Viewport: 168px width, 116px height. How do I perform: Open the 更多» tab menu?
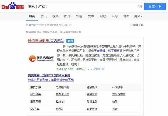tap(138, 16)
